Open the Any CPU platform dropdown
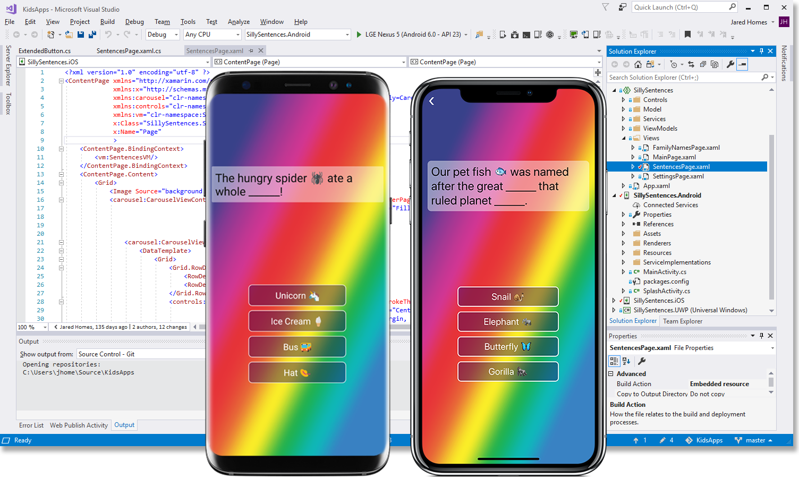Viewport: 799px width, 478px height. 212,35
